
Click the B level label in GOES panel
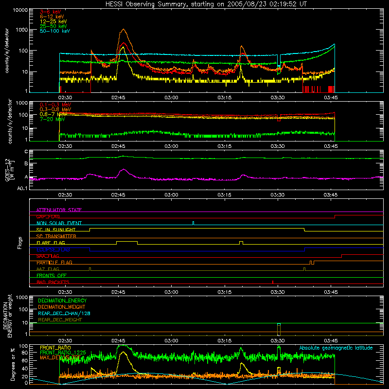(26, 164)
